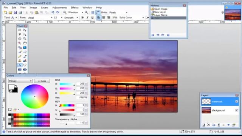The height and width of the screenshot is (136, 242).
Task: Toggle pixel grid display in toolbar
Action: [x=93, y=12]
